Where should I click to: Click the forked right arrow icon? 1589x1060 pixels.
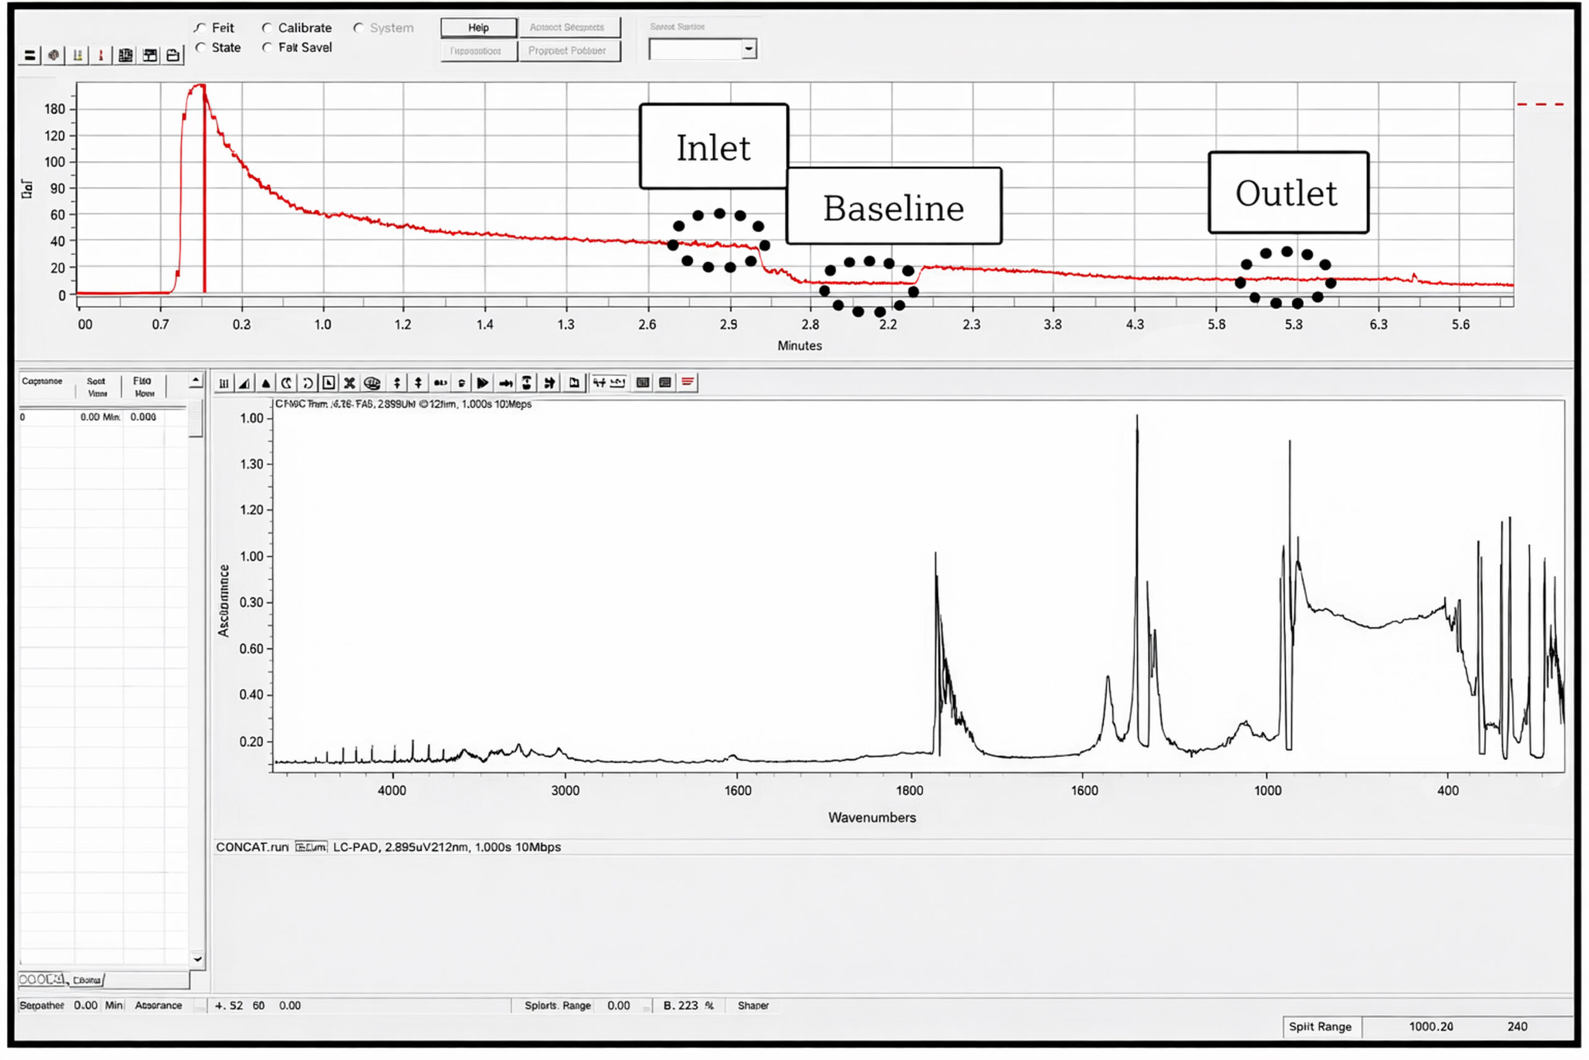(x=550, y=383)
